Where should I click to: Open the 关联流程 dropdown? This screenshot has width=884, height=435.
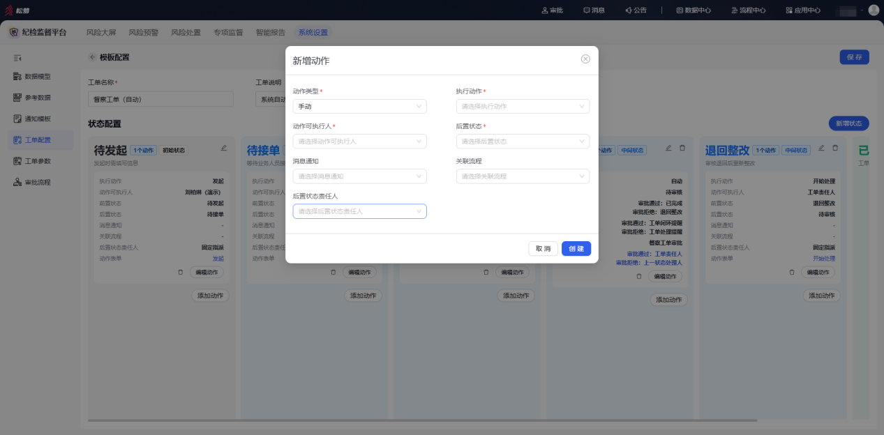[523, 176]
